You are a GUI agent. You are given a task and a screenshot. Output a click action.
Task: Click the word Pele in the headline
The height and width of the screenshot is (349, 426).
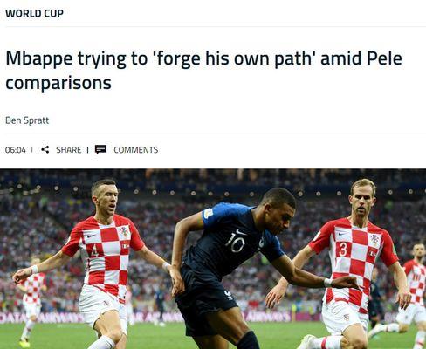pyautogui.click(x=384, y=58)
